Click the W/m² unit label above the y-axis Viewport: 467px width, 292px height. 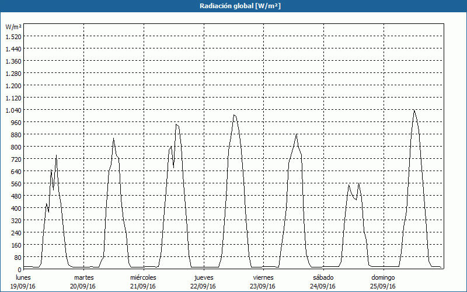pos(13,27)
